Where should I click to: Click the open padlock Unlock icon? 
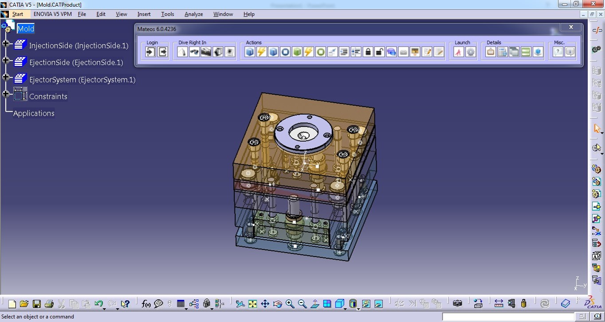tap(379, 52)
